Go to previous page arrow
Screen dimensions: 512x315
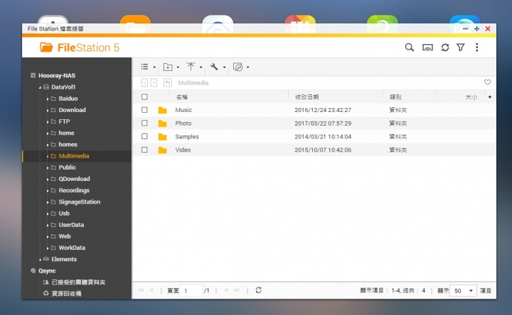point(151,290)
